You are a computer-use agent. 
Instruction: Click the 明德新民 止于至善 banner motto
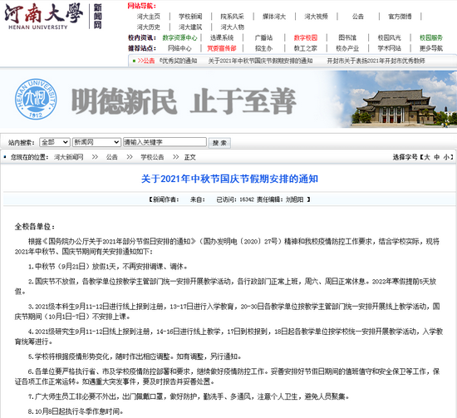point(184,101)
